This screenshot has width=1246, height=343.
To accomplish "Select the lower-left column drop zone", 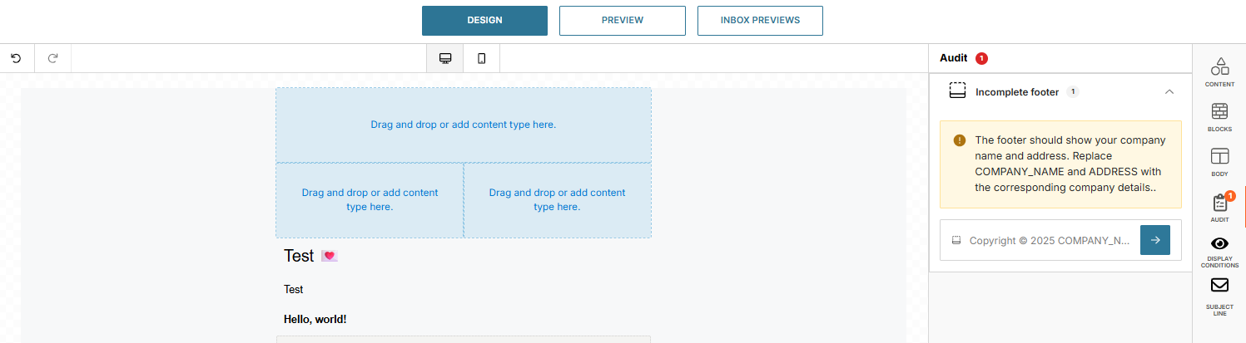I will pos(370,199).
